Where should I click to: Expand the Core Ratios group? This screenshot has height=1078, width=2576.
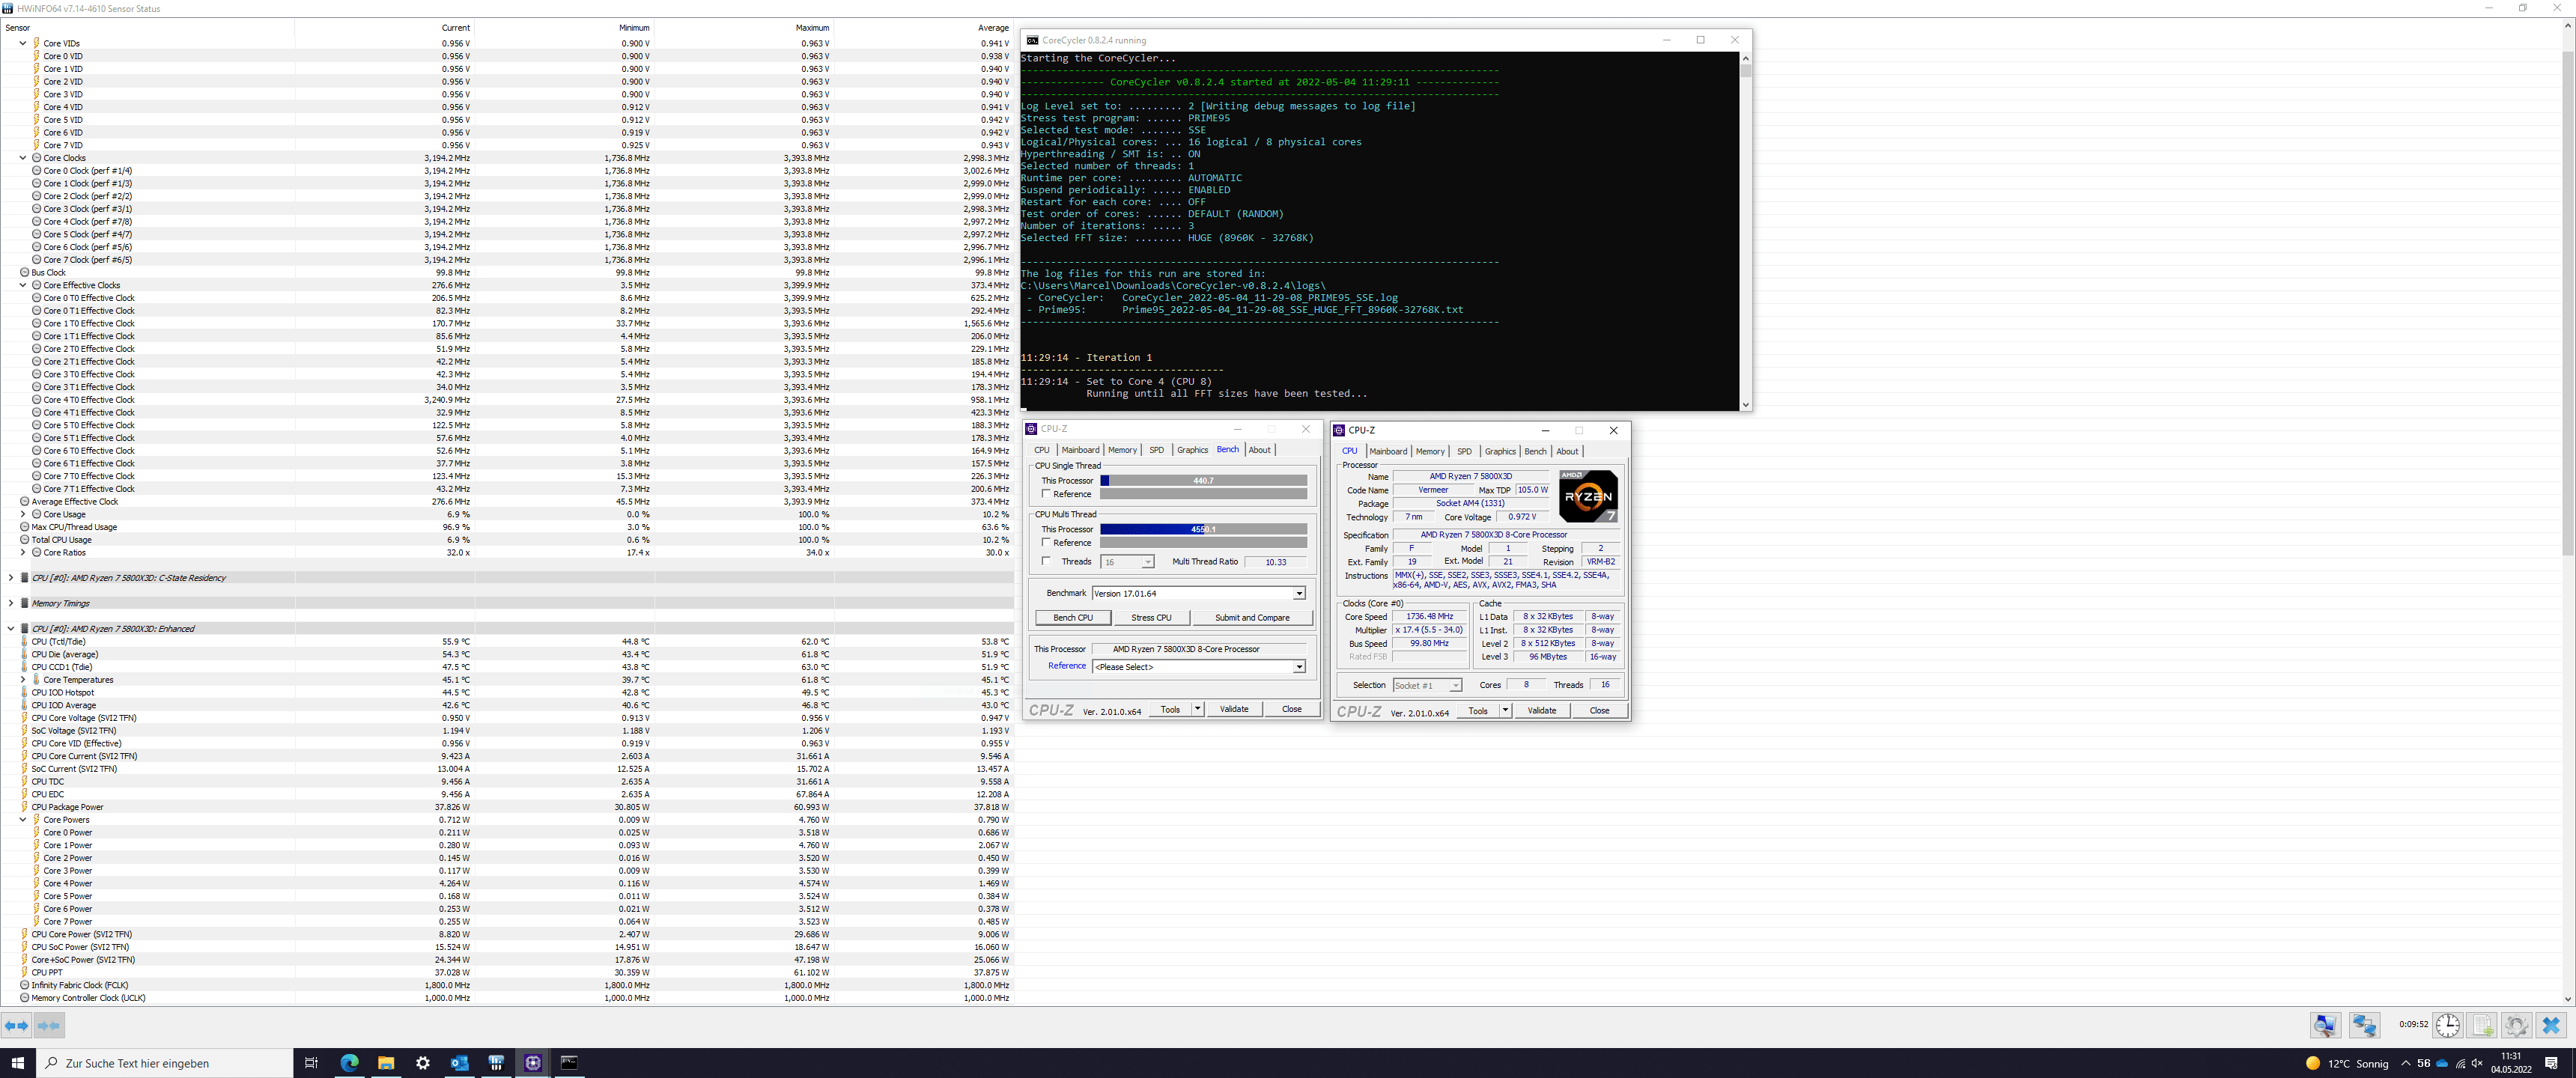click(23, 553)
